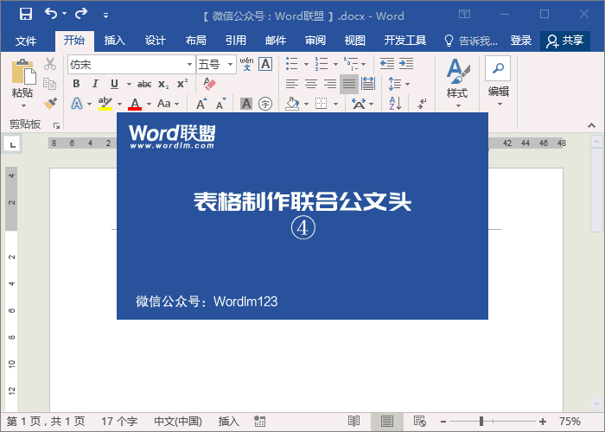Expand the 粘贴 options arrow
This screenshot has height=432, width=605.
pos(23,105)
